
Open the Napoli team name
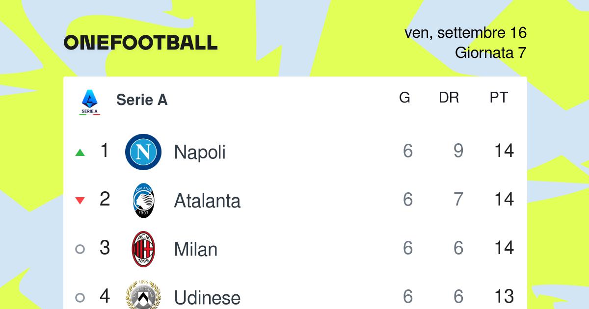[x=200, y=152]
